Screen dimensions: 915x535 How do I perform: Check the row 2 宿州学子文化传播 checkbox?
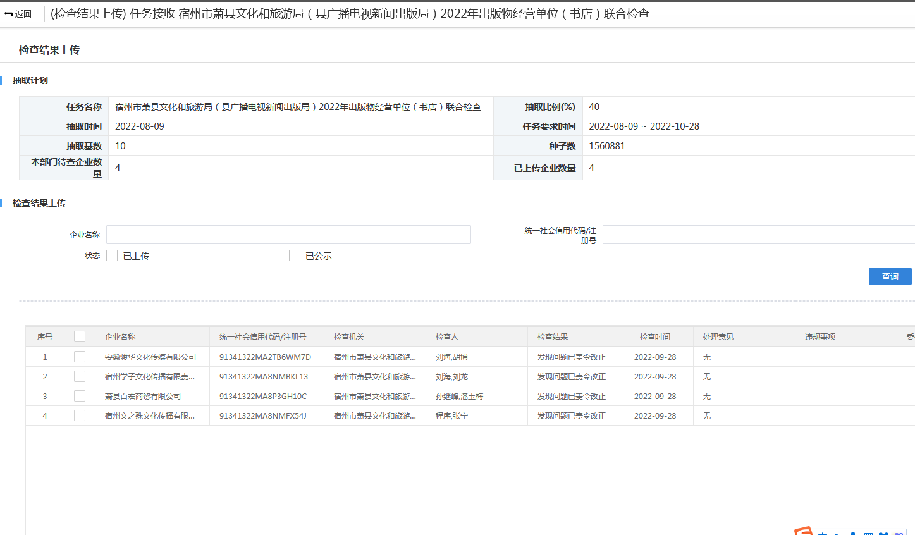click(80, 376)
